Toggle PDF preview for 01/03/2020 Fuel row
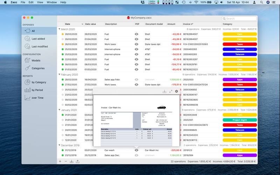280x175 pixels. 136,69
